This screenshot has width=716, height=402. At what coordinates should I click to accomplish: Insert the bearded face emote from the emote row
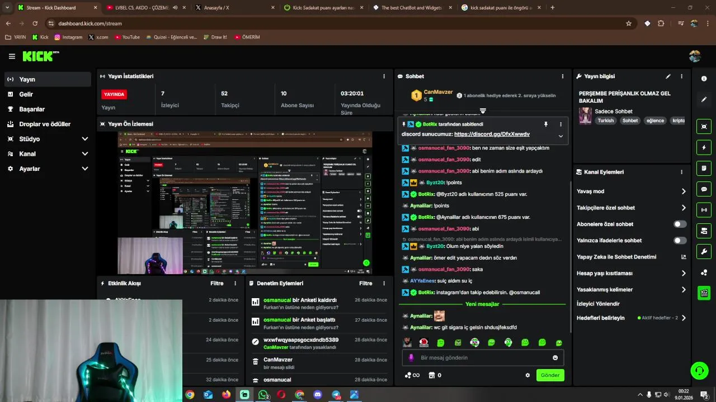point(408,342)
